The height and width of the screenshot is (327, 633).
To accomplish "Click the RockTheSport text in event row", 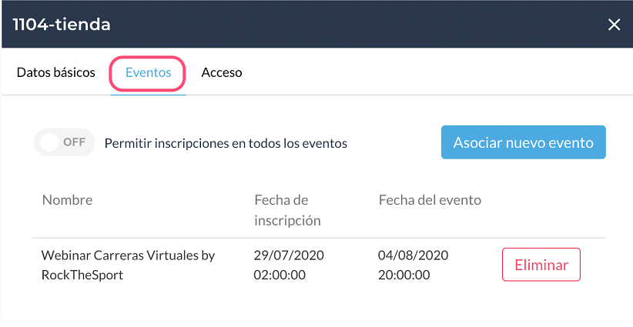I will click(82, 275).
